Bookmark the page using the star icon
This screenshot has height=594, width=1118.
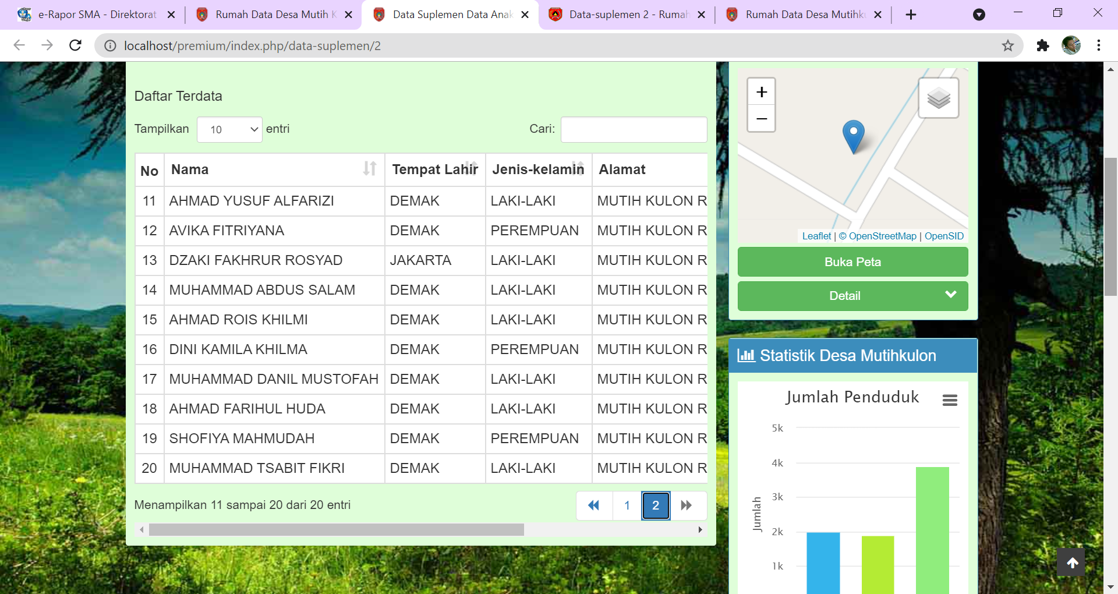point(1007,45)
